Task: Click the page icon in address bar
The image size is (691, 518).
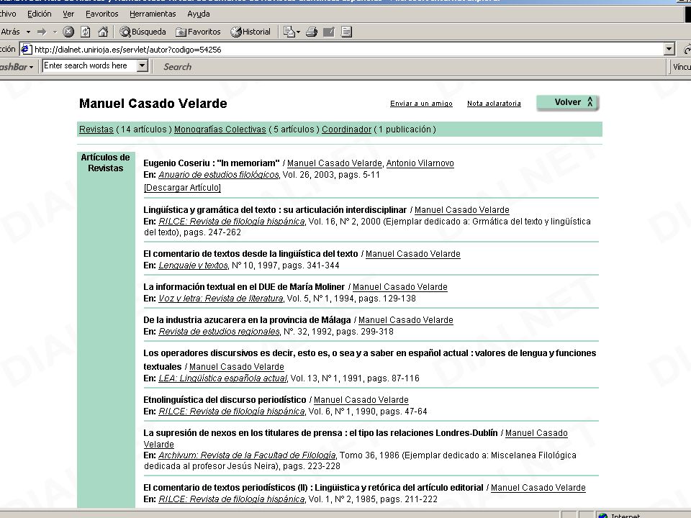Action: (26, 50)
